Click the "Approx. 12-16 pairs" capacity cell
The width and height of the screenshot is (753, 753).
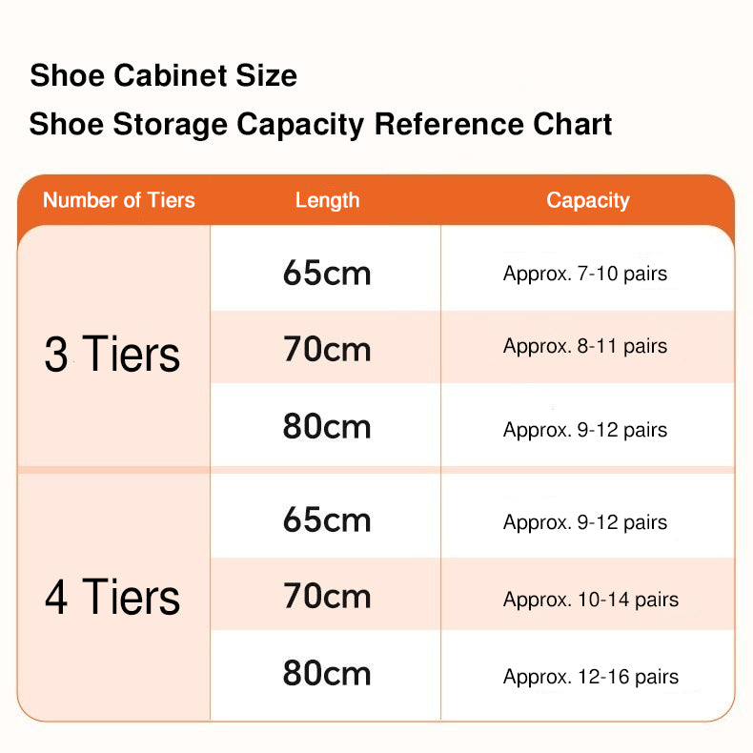(x=591, y=678)
